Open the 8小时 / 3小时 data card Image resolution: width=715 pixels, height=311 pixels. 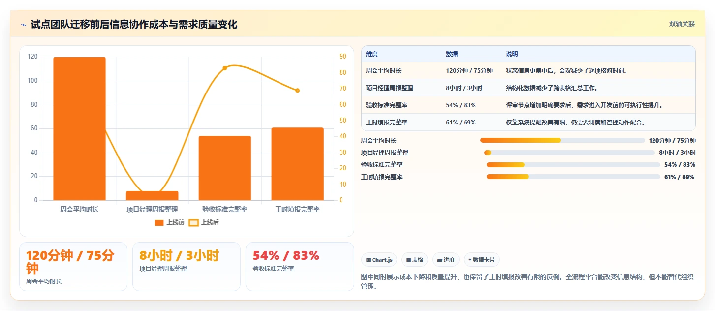(187, 267)
